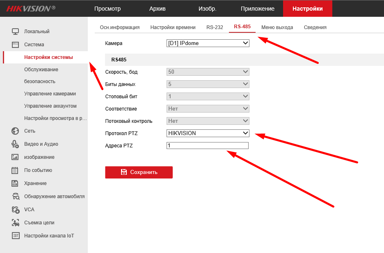
Task: Click the Network globe icon
Action: pyautogui.click(x=16, y=131)
